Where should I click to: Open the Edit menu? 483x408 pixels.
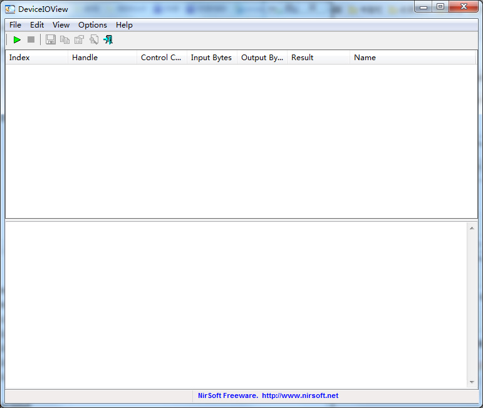click(37, 25)
